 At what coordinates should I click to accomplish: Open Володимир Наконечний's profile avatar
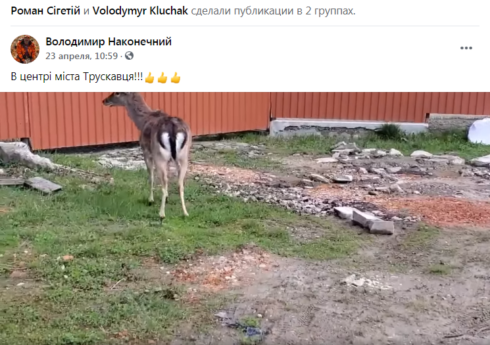(25, 49)
